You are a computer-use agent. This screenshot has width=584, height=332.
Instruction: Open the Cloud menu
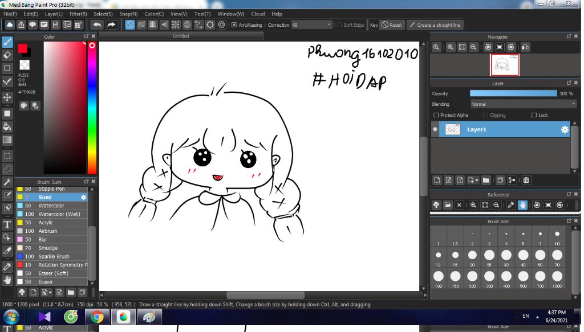tap(258, 14)
